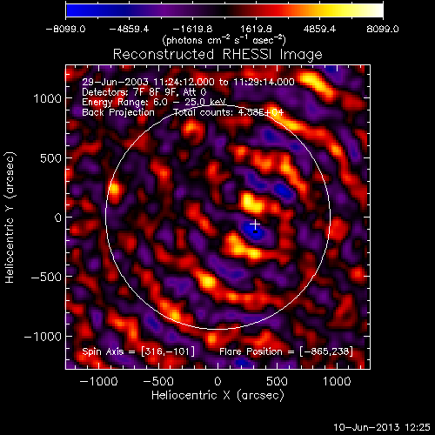Click the color bar label 4859.4

coord(319,29)
